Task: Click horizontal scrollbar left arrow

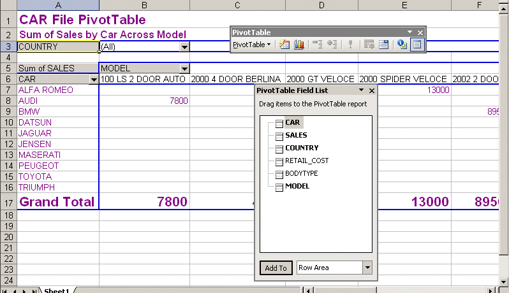Action: [308, 290]
